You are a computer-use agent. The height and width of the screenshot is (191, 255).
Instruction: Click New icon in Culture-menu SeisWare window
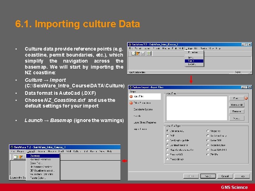pyautogui.click(x=134, y=53)
